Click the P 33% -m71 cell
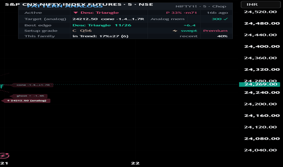Viewport: 283px width, 167px height. pos(181,13)
